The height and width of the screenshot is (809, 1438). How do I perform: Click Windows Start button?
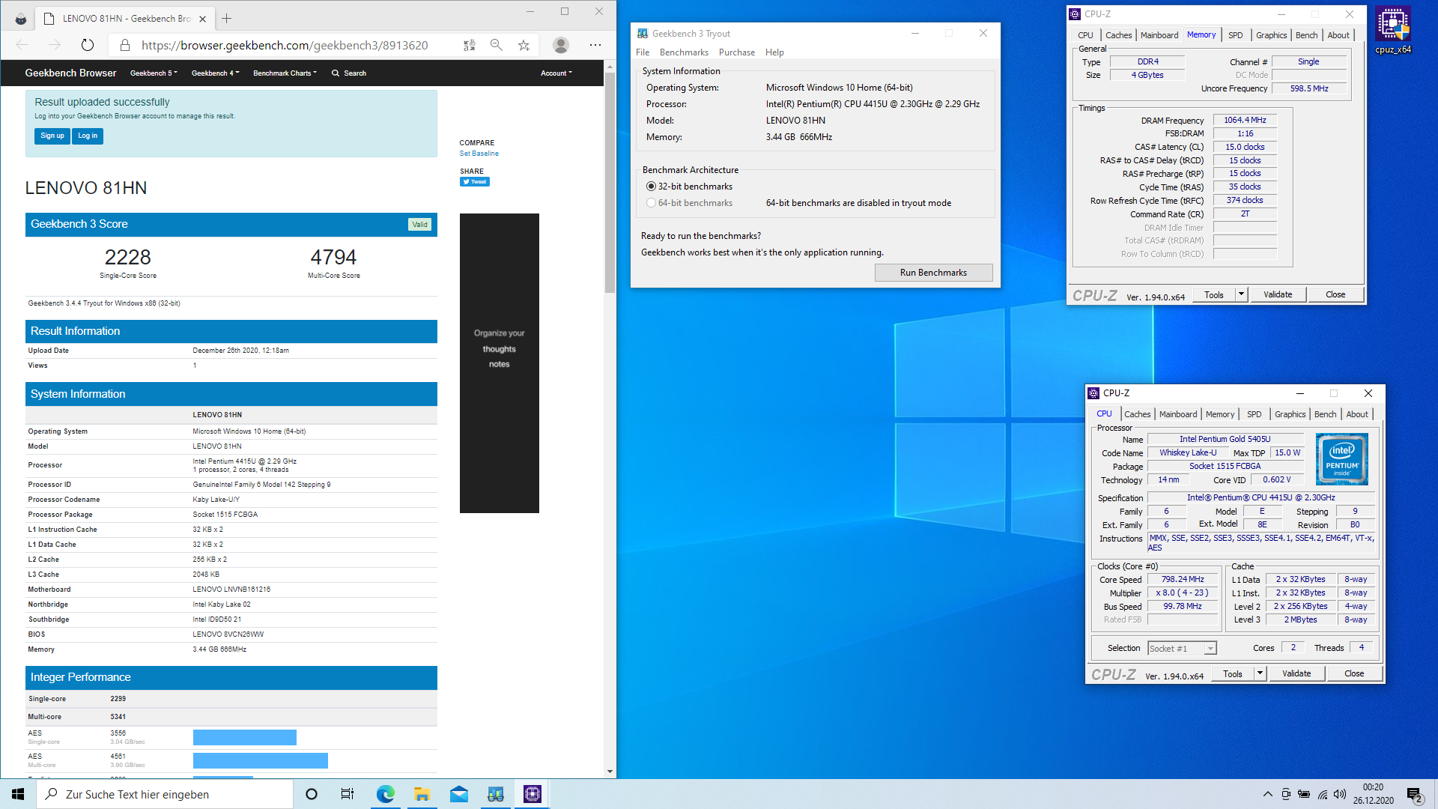point(18,794)
